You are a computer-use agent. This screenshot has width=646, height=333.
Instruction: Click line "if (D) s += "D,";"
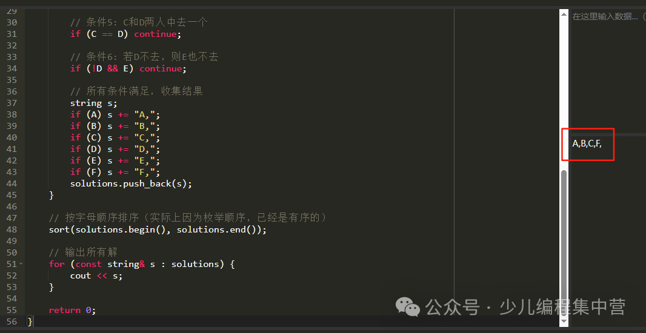pyautogui.click(x=115, y=149)
